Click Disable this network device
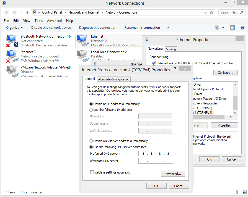Image resolution: width=248 pixels, height=197 pixels. tap(51, 28)
